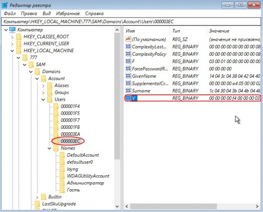Click the binary icon of ForcePasswordR value
Viewport: 263px width, 212px height.
[x=128, y=68]
